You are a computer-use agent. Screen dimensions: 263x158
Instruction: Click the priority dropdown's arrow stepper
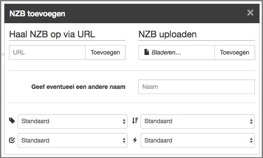click(251, 122)
